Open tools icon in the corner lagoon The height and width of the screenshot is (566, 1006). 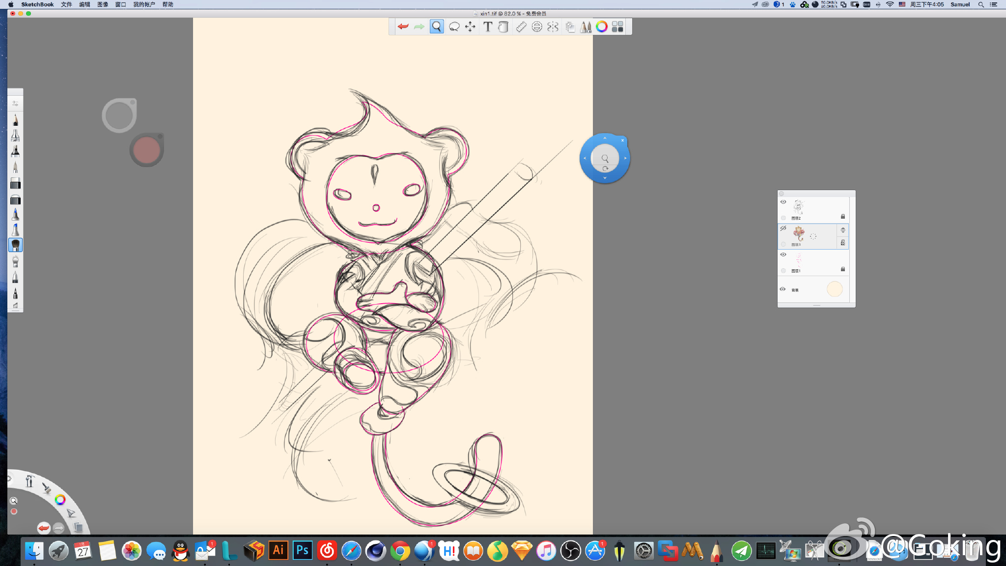click(x=29, y=481)
